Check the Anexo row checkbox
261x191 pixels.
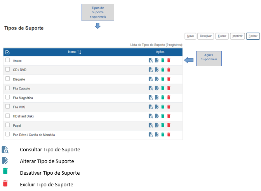tap(7, 60)
